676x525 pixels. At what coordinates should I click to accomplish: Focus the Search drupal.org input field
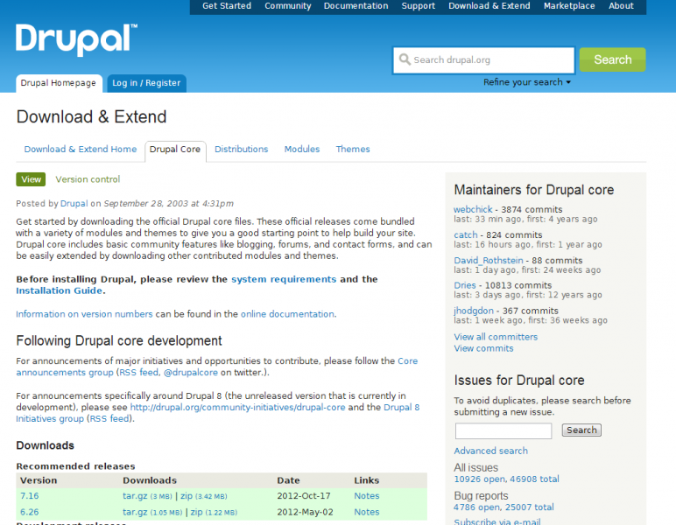click(483, 59)
